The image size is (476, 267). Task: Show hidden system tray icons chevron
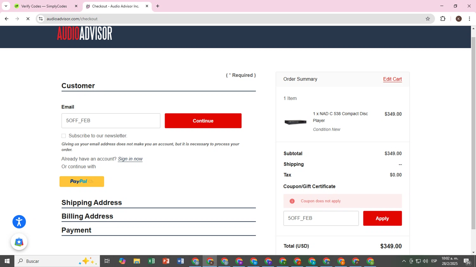point(404,261)
